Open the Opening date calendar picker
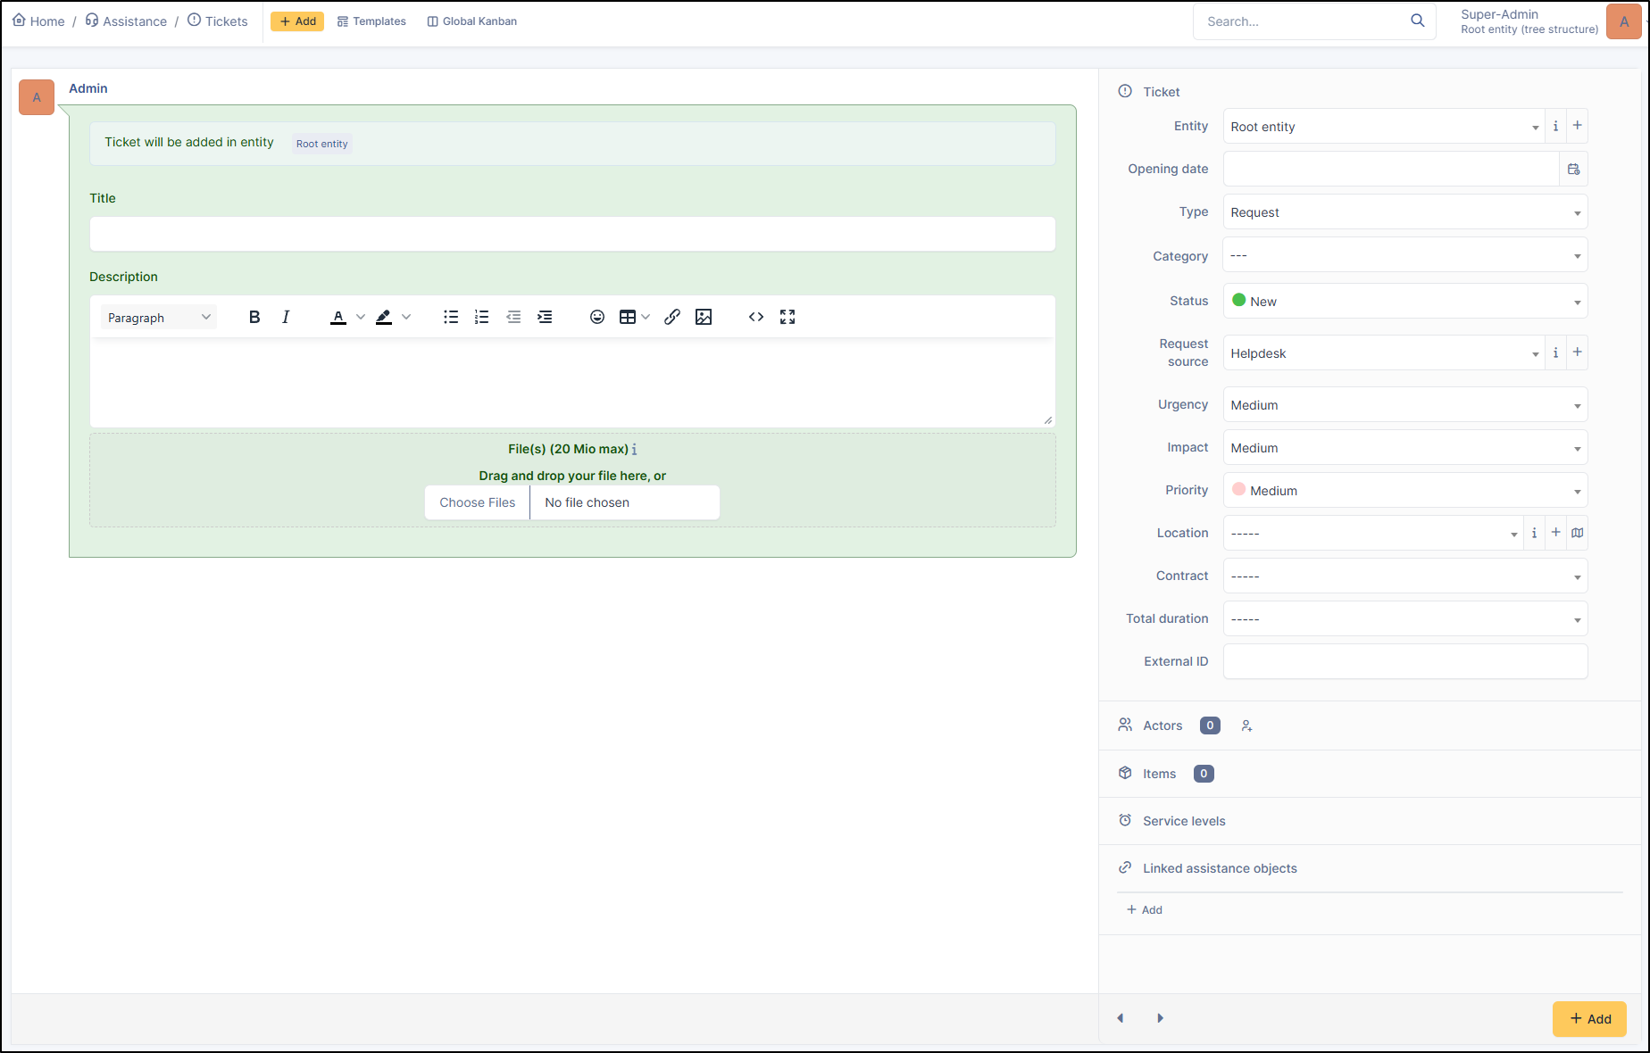Image resolution: width=1650 pixels, height=1053 pixels. click(x=1573, y=169)
